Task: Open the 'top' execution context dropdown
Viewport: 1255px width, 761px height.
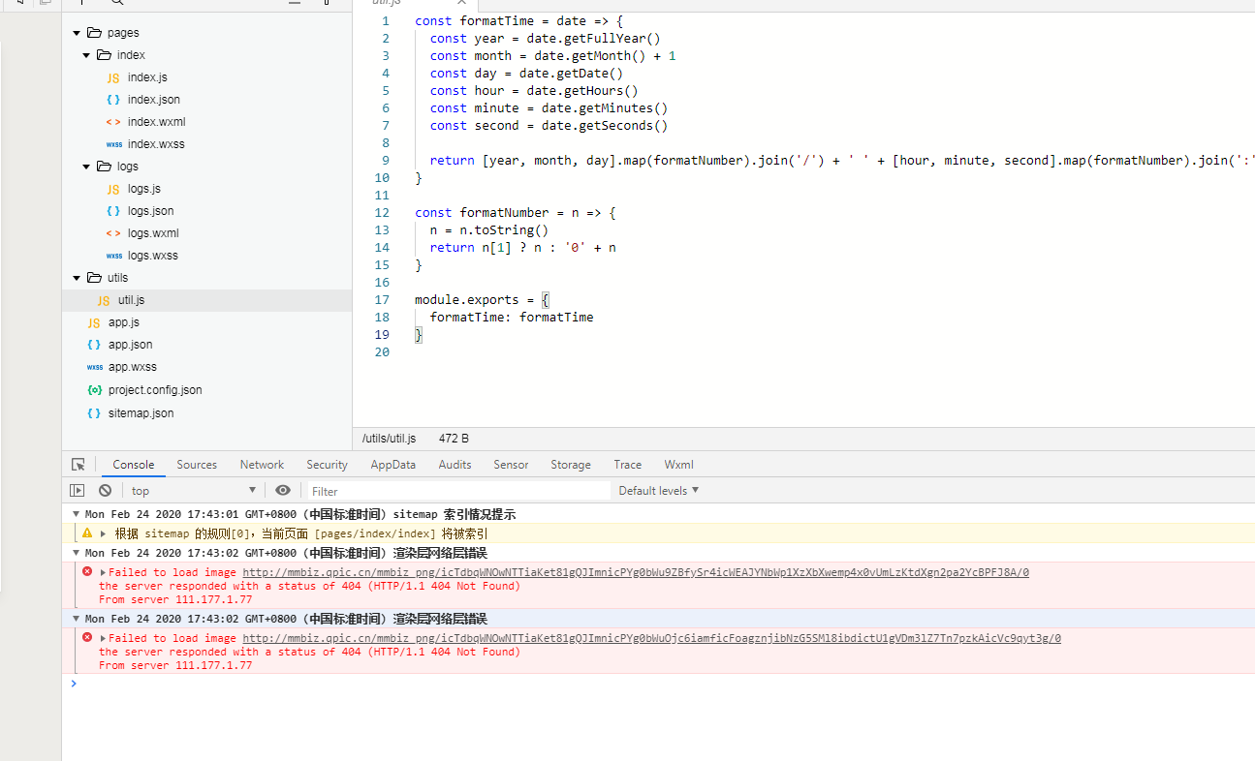Action: pos(194,491)
